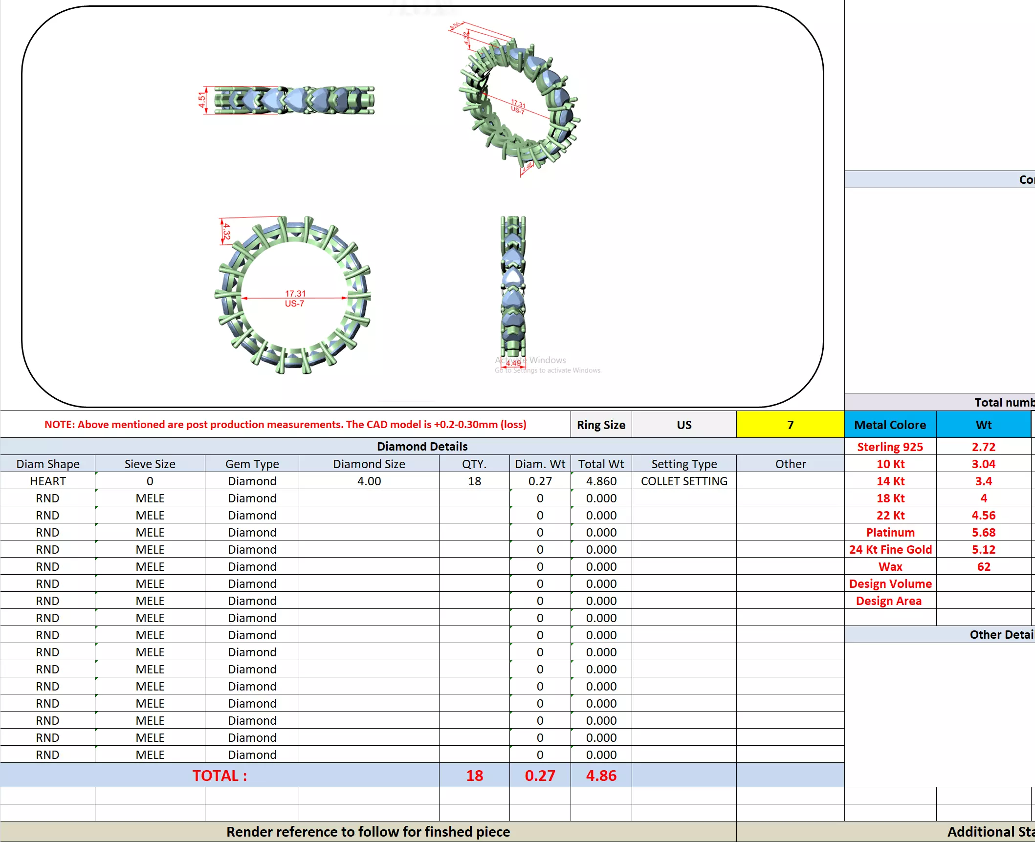Click the 24 Kt Fine Gold label

(890, 549)
